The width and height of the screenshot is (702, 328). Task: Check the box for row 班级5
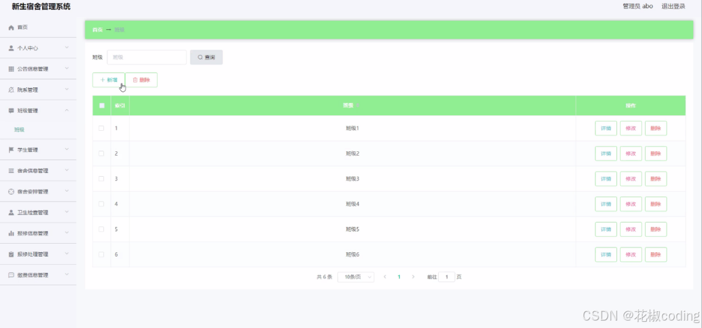[x=101, y=229]
